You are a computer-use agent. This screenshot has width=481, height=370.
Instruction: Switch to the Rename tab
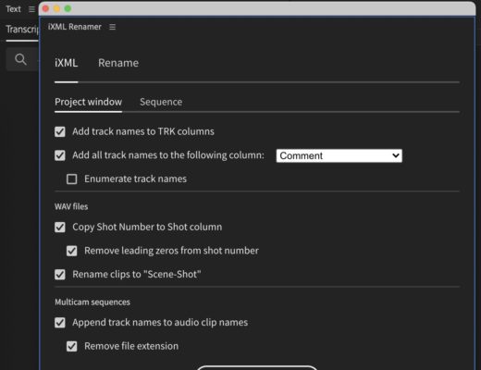118,63
